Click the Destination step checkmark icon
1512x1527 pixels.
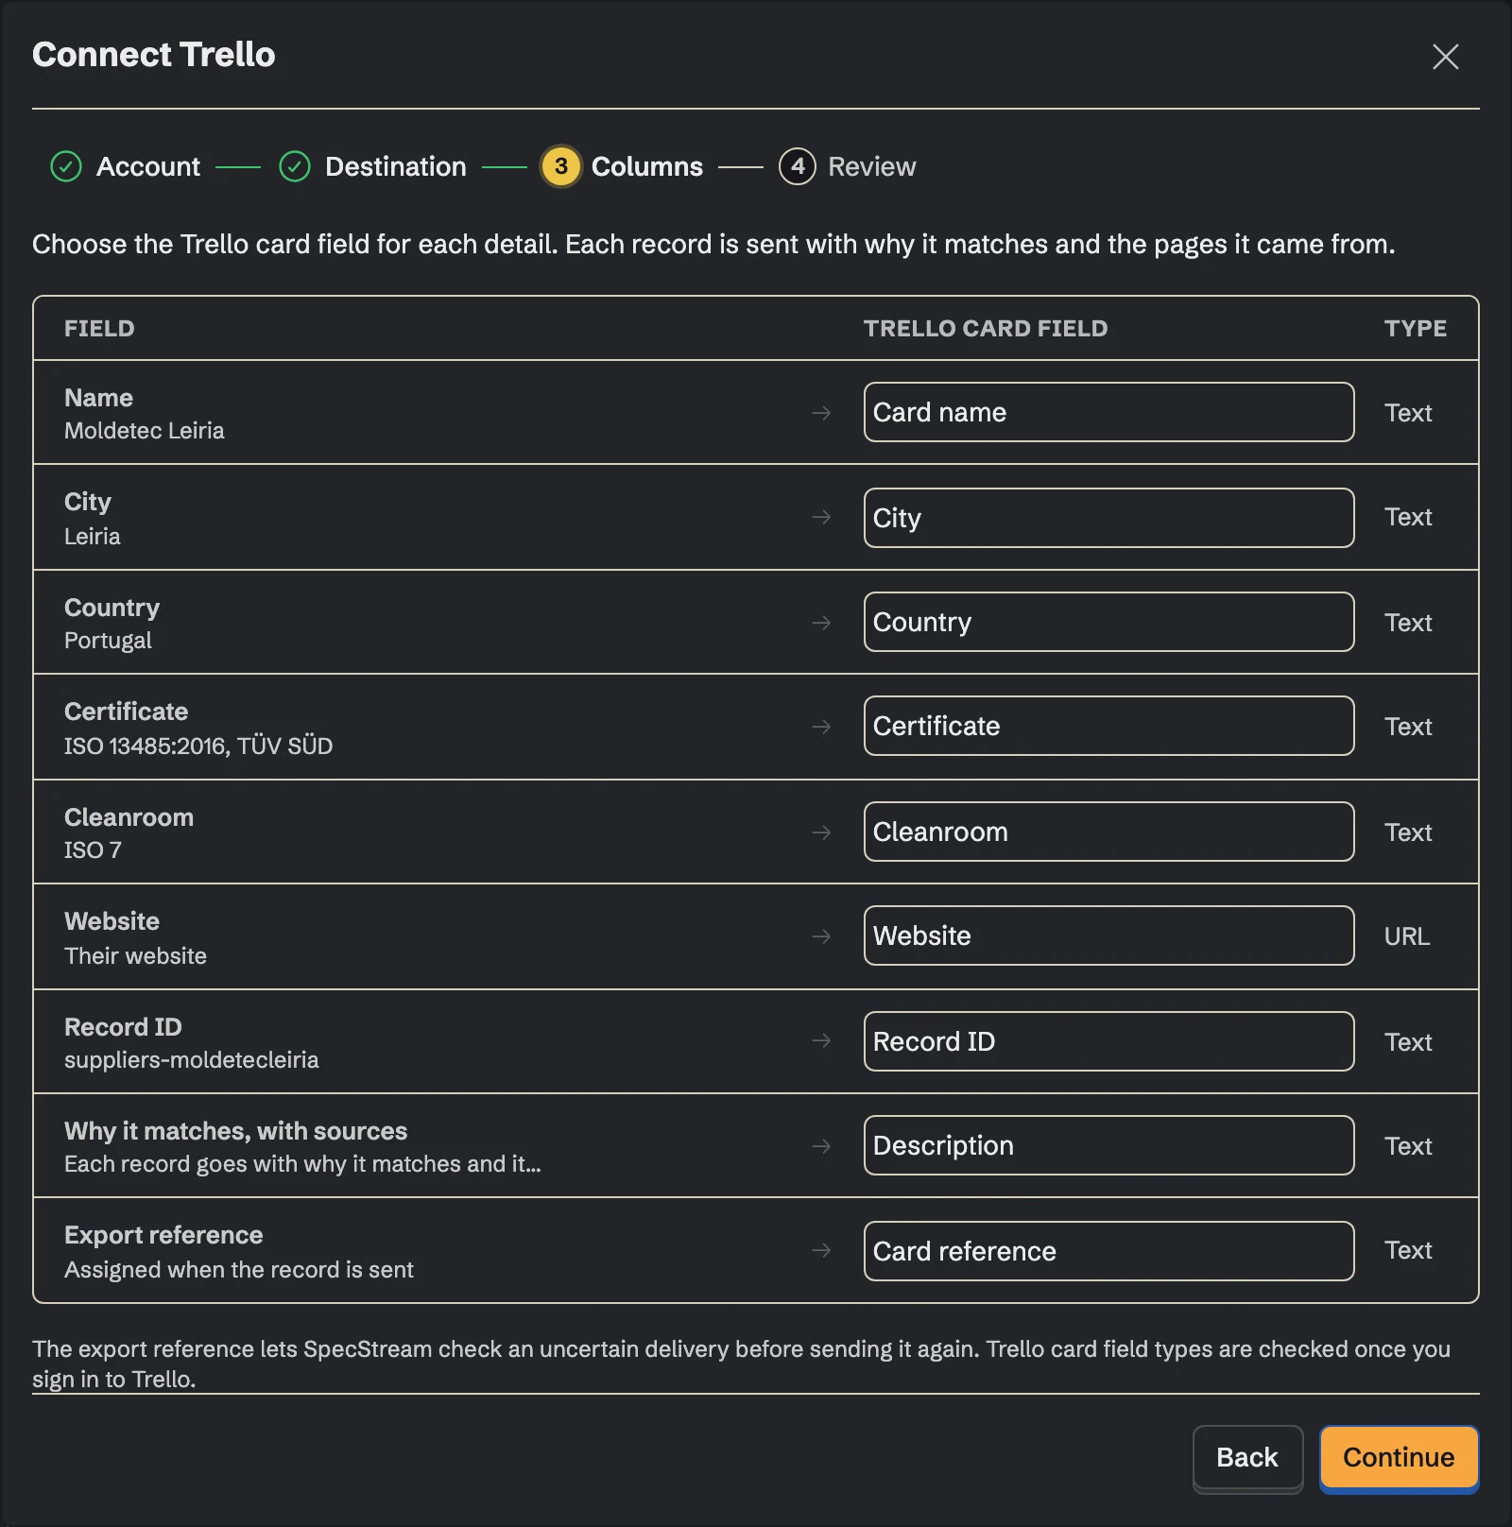295,166
